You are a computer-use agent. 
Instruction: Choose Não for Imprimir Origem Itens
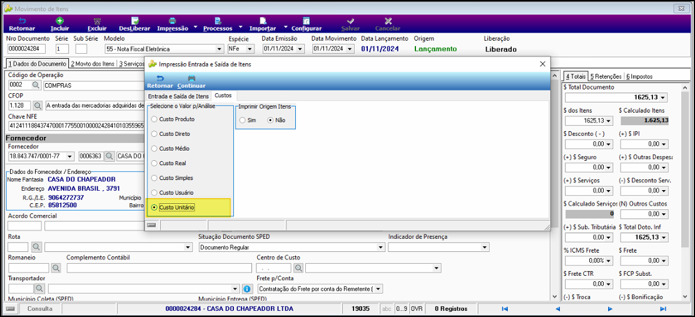[x=270, y=121]
